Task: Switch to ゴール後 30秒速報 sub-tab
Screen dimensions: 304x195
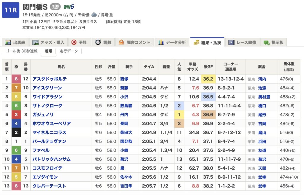Action: [x=21, y=51]
